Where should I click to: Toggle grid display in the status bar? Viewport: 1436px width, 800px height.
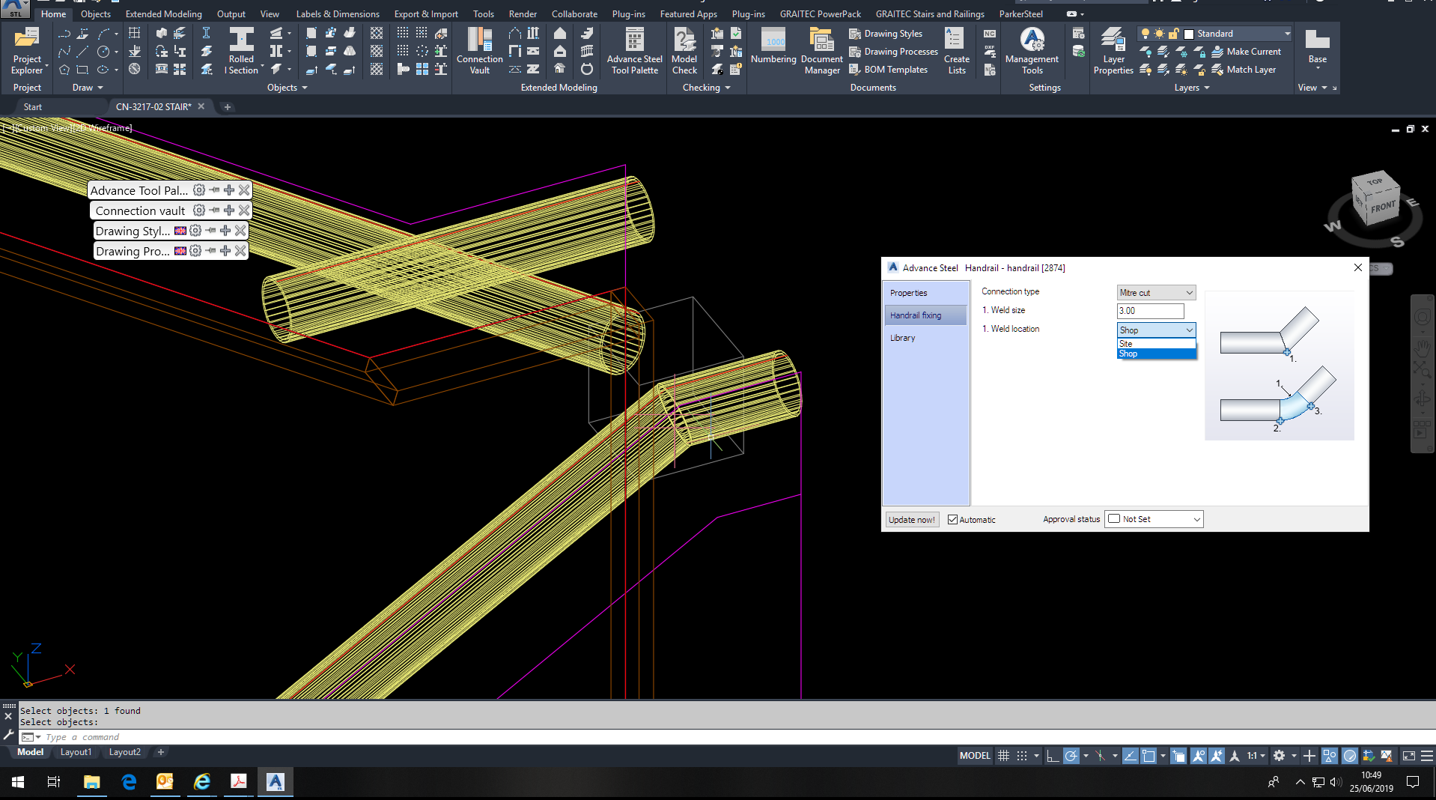(x=1003, y=756)
